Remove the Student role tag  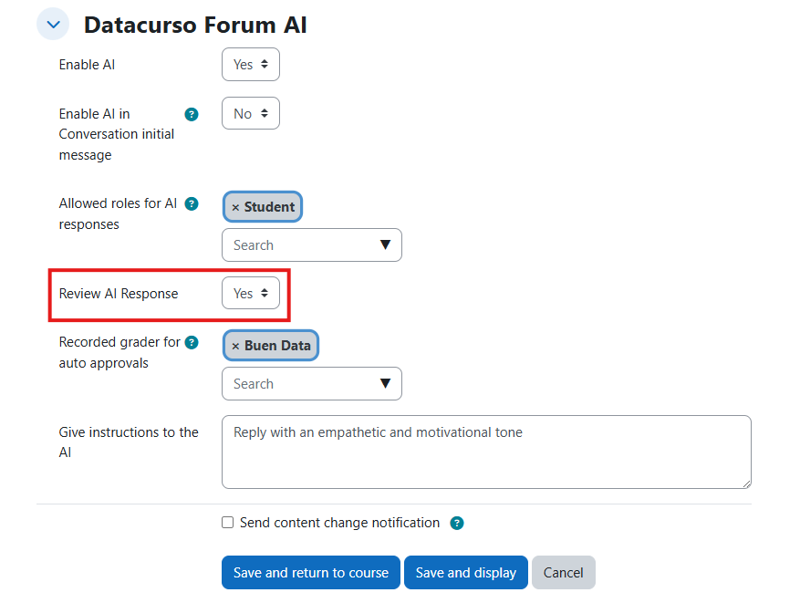[235, 207]
